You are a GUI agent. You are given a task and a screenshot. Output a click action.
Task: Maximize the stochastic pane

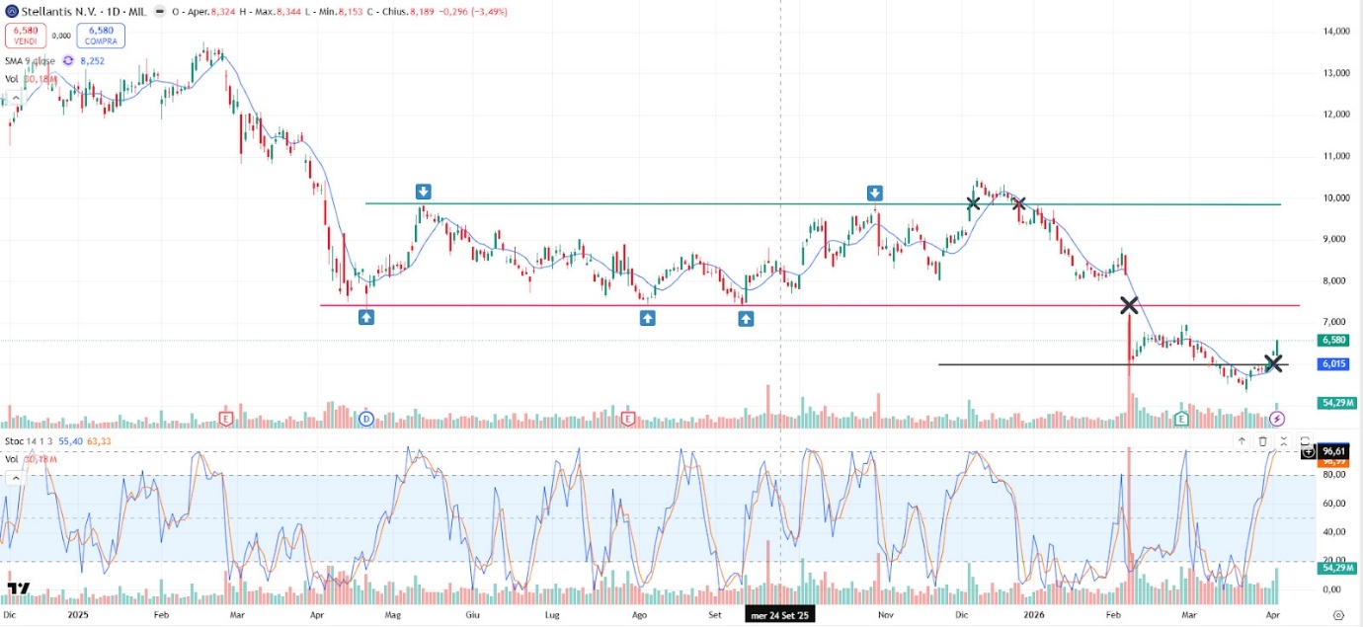(x=1305, y=441)
